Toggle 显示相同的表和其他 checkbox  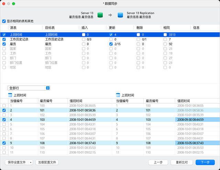click(4, 21)
